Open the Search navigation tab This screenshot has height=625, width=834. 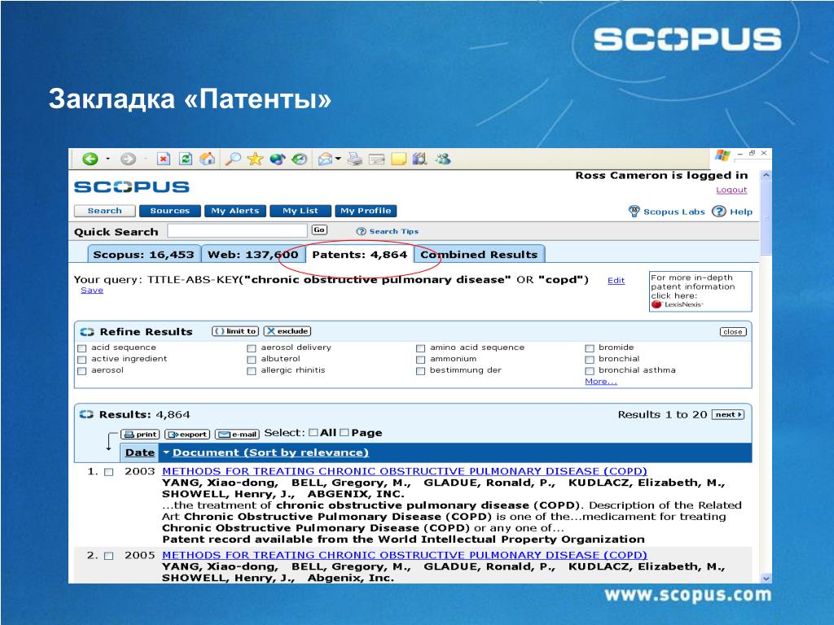tap(105, 211)
